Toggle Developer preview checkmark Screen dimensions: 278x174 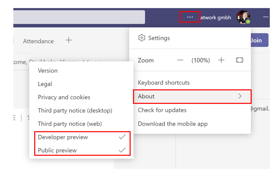click(122, 137)
